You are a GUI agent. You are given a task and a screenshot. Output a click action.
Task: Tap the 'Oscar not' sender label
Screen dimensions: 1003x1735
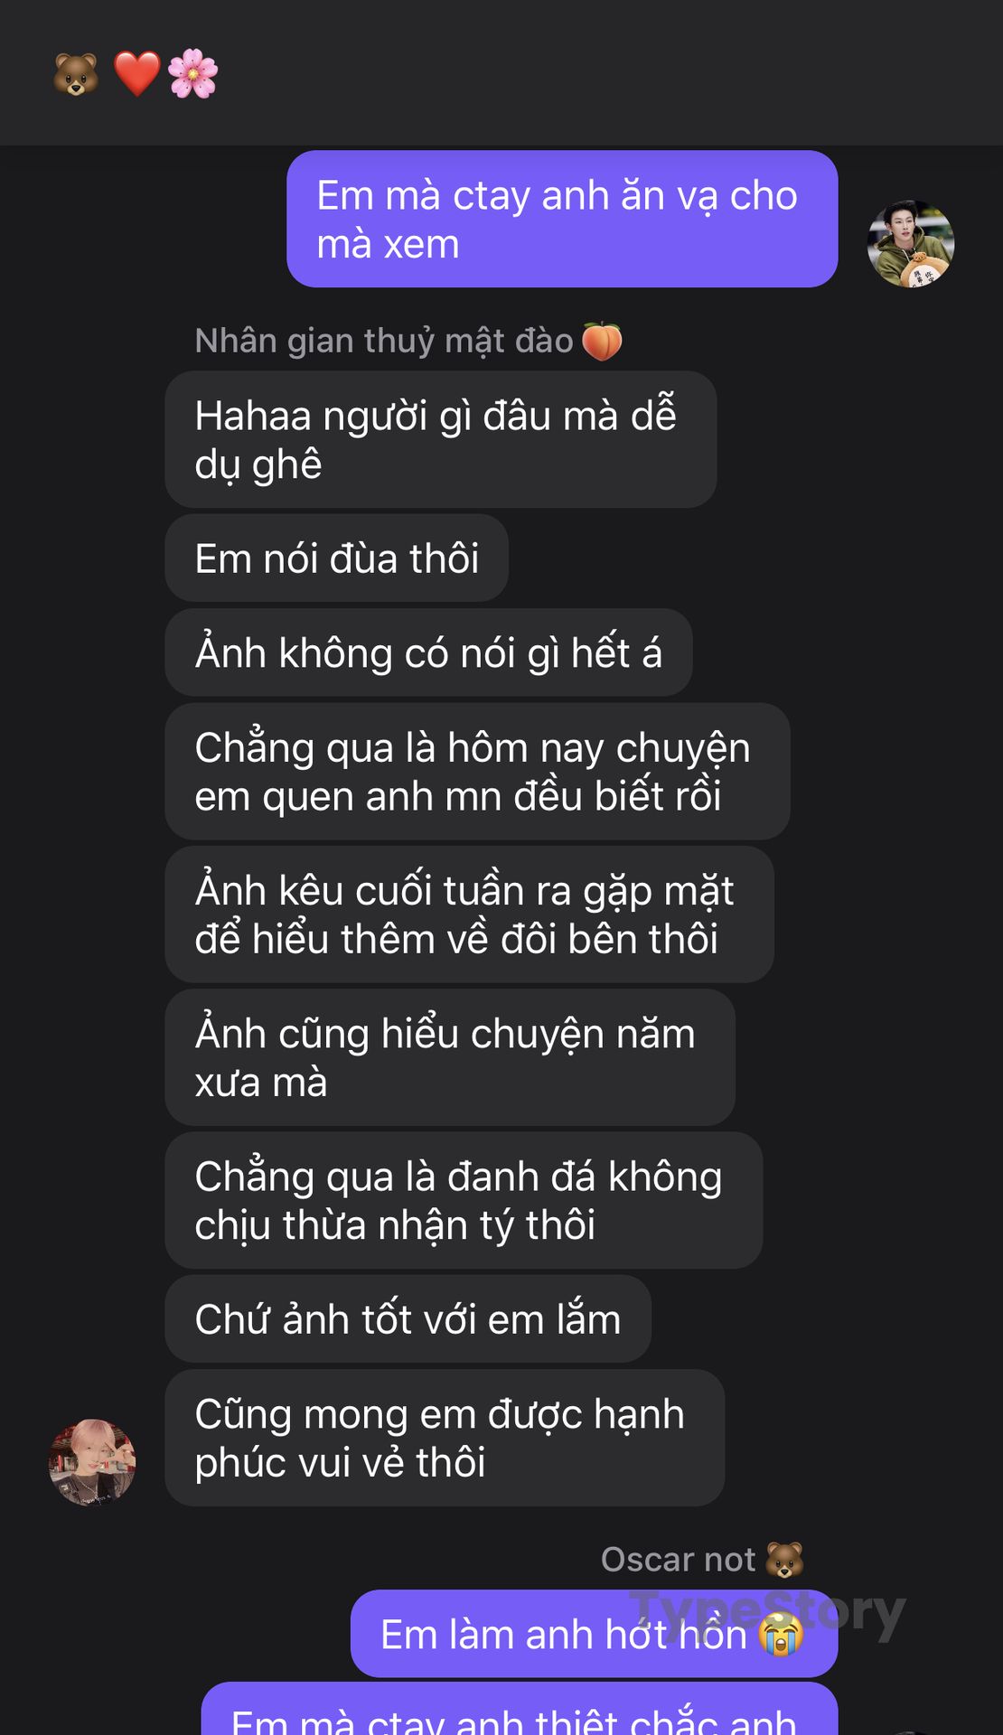tap(678, 1560)
